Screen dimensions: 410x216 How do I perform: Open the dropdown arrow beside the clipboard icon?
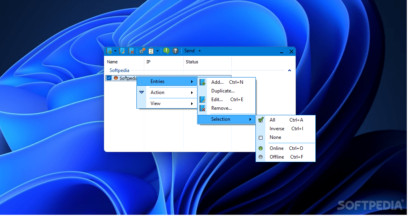click(x=157, y=51)
